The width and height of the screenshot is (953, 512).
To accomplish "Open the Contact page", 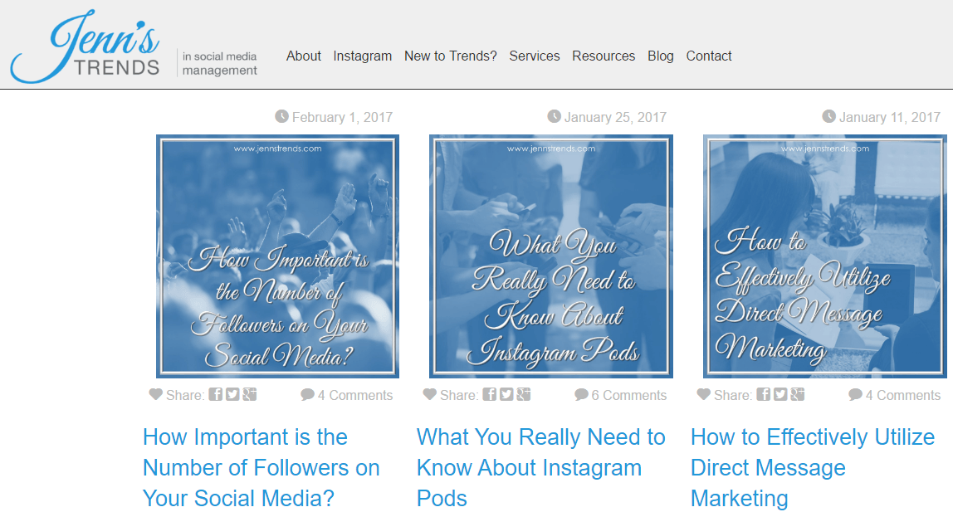I will 708,56.
